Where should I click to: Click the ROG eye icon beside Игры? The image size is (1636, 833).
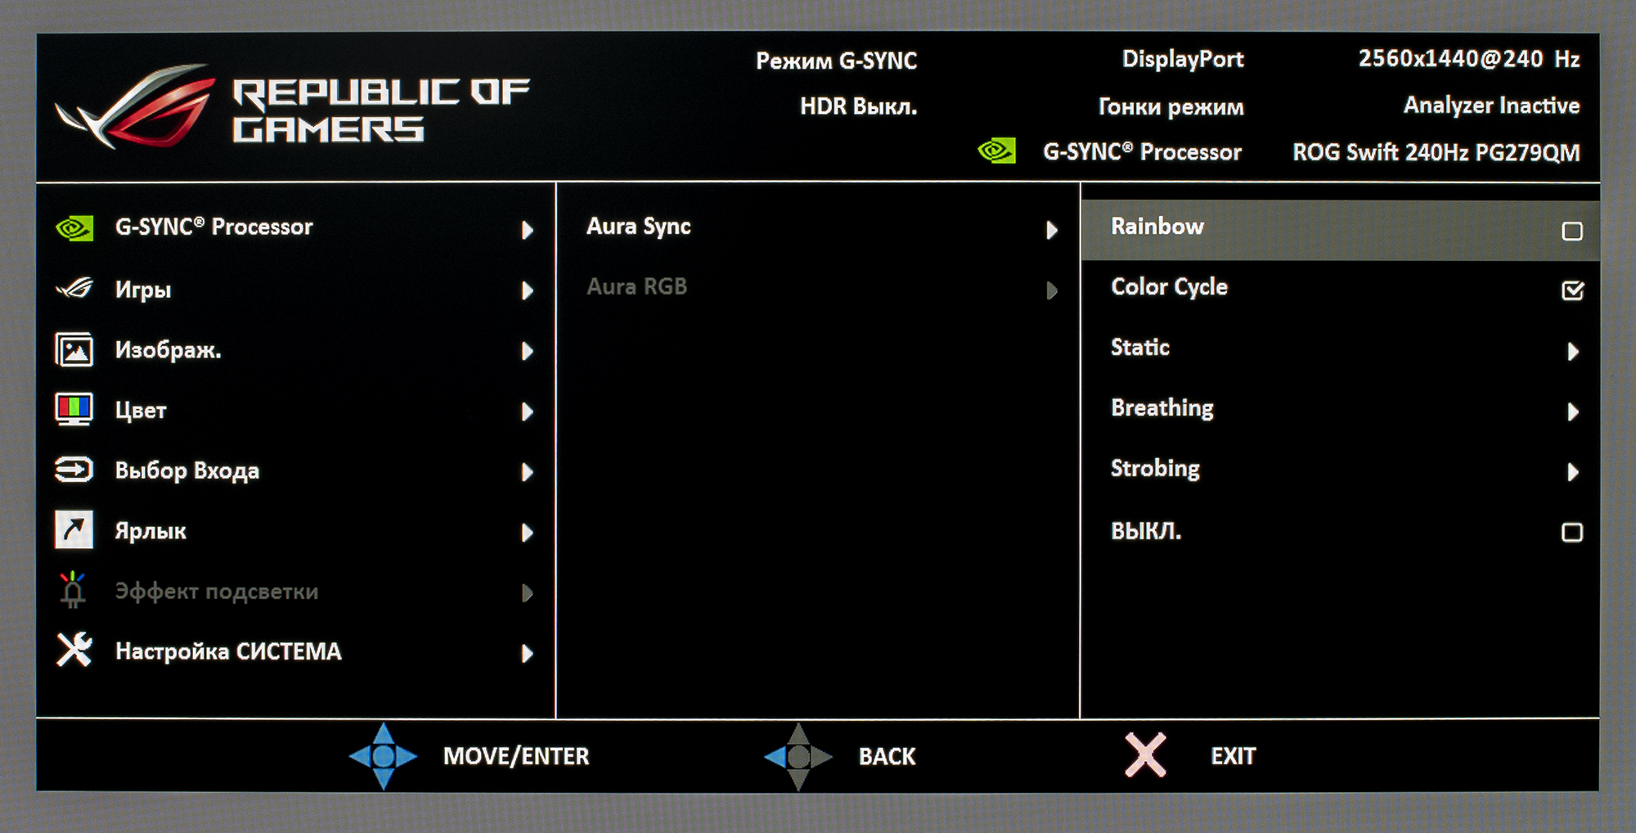pyautogui.click(x=74, y=289)
